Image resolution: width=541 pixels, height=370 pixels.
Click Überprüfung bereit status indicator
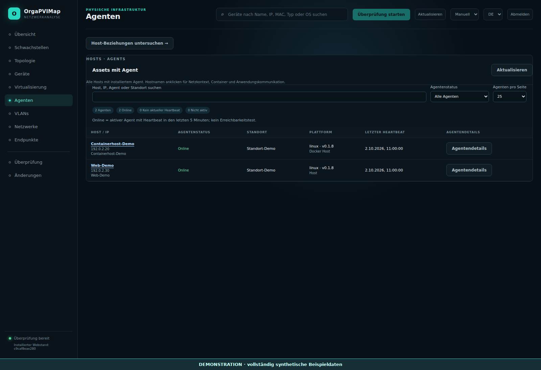(29, 338)
